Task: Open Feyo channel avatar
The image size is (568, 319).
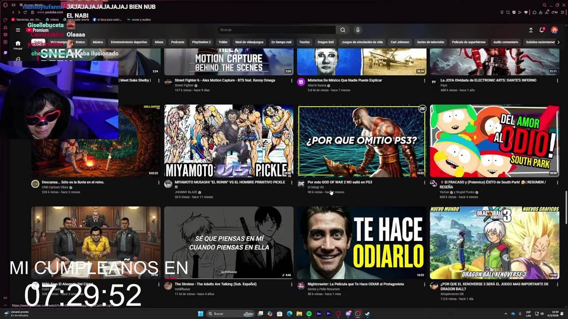Action: point(434,82)
